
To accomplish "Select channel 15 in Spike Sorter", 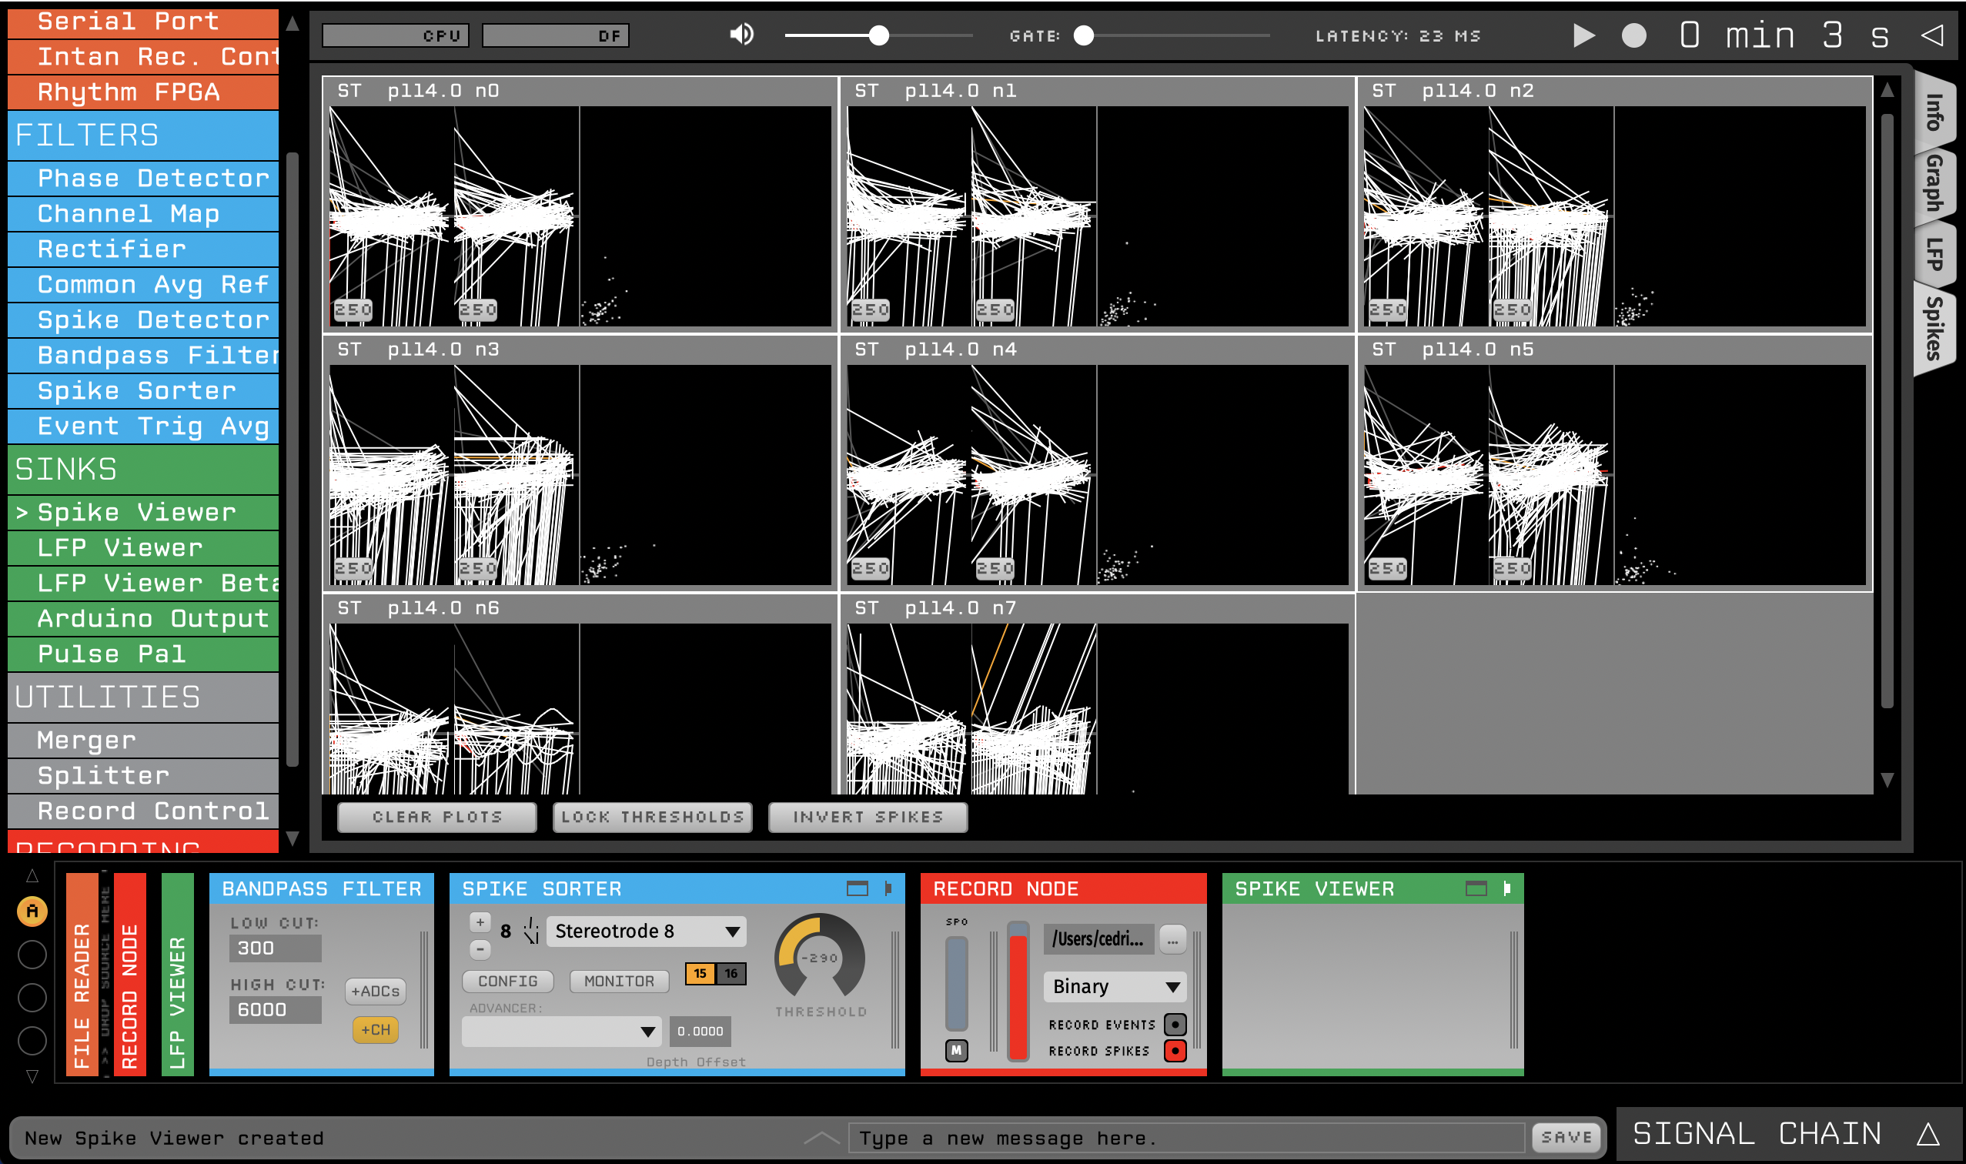I will 700,973.
